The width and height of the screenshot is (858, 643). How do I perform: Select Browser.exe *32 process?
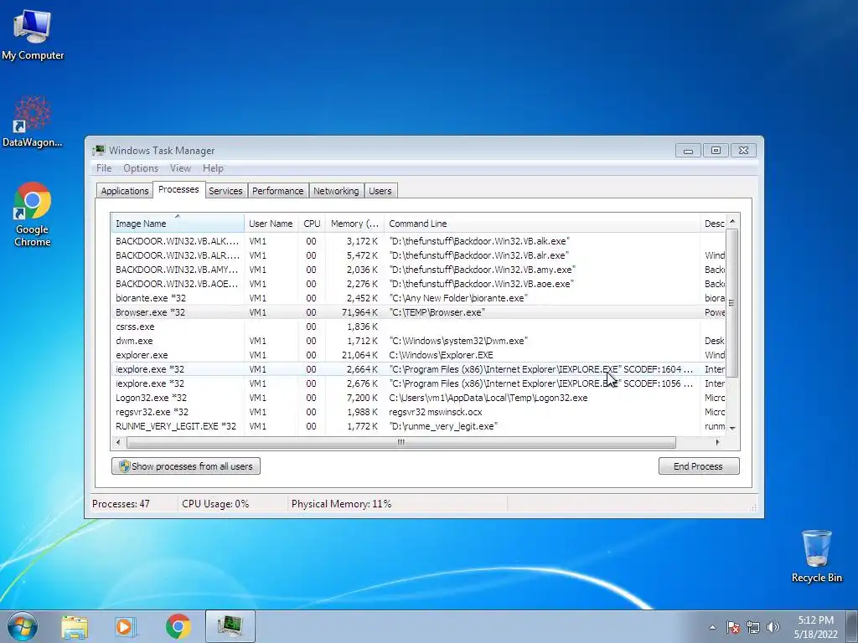[x=418, y=311]
